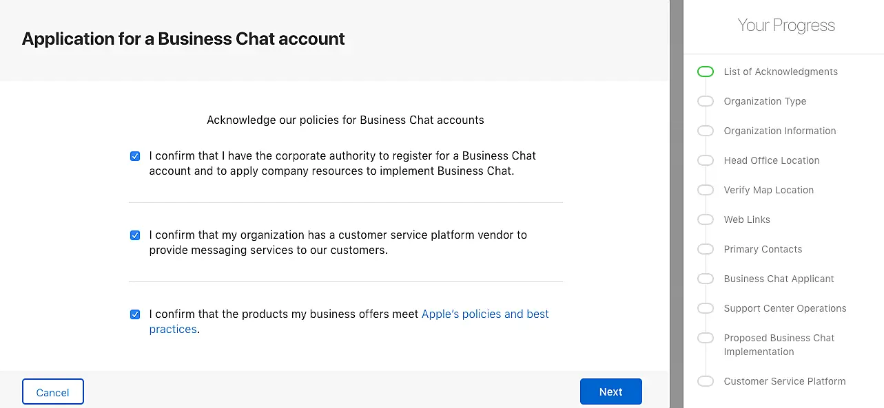Click the List of Acknowledgments step indicator
The image size is (884, 408).
pos(705,72)
